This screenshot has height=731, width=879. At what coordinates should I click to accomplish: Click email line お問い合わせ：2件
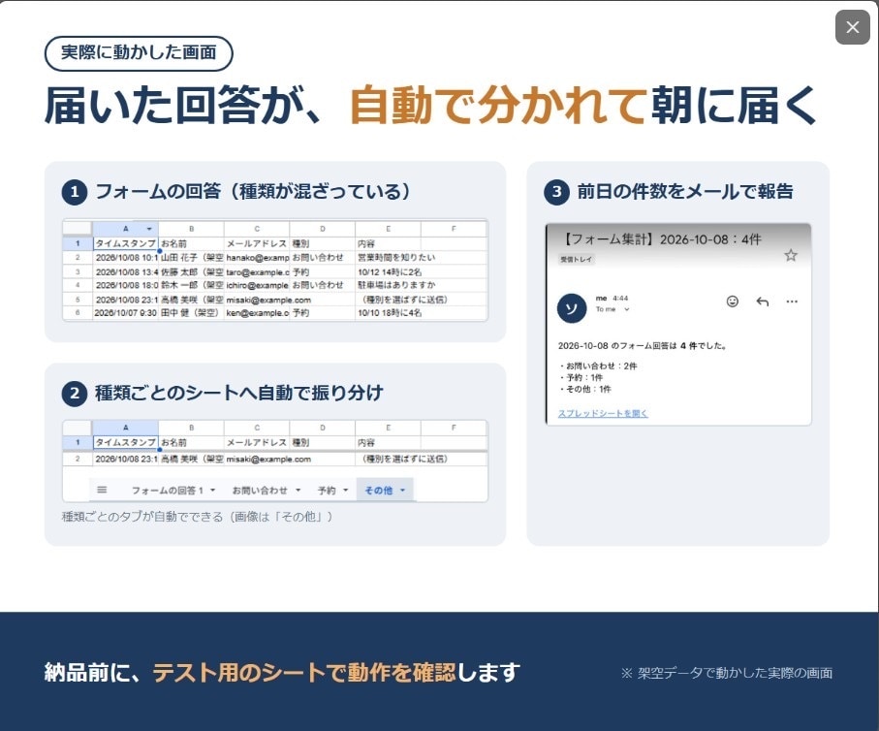pyautogui.click(x=599, y=365)
